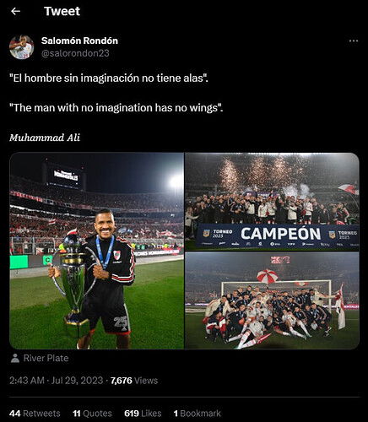This screenshot has height=422, width=368.
Task: Click the 2:43 AM Jul 29, 2023 timestamp
Action: pyautogui.click(x=56, y=381)
